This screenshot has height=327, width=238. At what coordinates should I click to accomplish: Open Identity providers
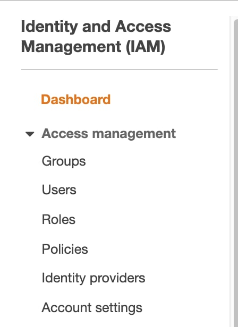point(93,278)
